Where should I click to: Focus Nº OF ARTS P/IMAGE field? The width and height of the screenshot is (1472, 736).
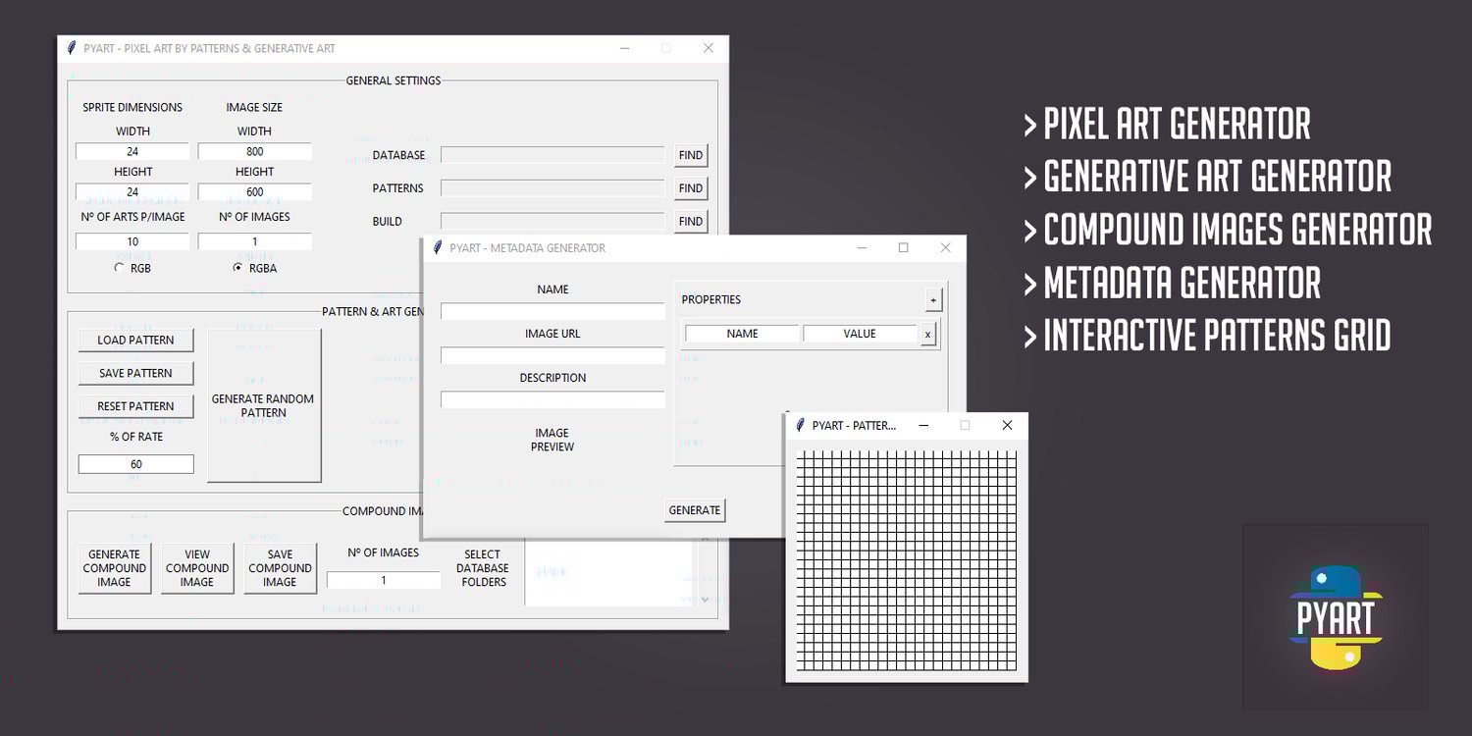(132, 241)
